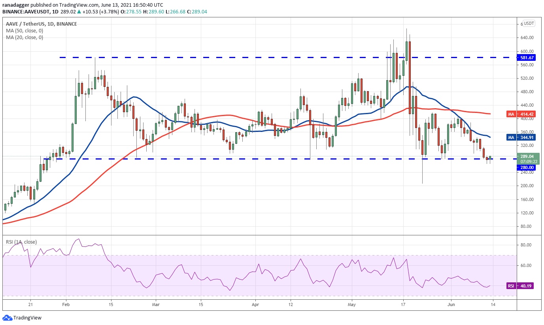
Task: Click the Mar label on the date axis
Action: 156,304
